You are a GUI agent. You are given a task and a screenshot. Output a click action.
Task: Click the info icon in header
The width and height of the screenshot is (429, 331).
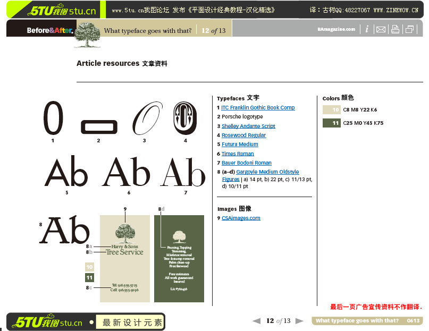coord(367,29)
